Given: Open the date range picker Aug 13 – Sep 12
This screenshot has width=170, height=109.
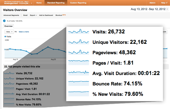Looking at the screenshot, I should [x=149, y=9].
